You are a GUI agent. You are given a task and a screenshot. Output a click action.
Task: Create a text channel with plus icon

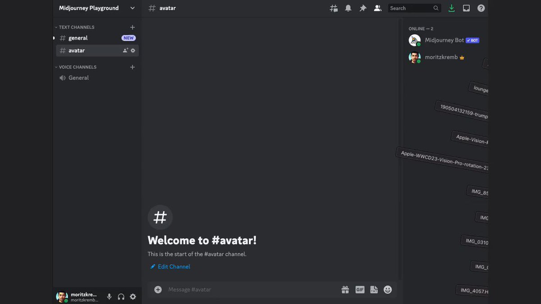133,27
